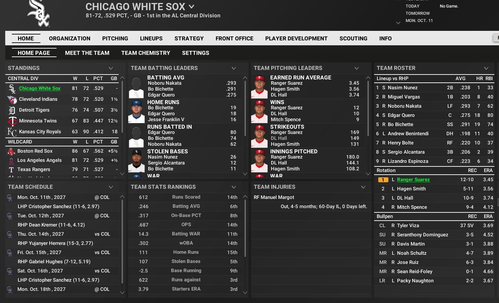Viewport: 499px width, 303px height.
Task: Click the Texas Rangers logo icon
Action: 11,170
